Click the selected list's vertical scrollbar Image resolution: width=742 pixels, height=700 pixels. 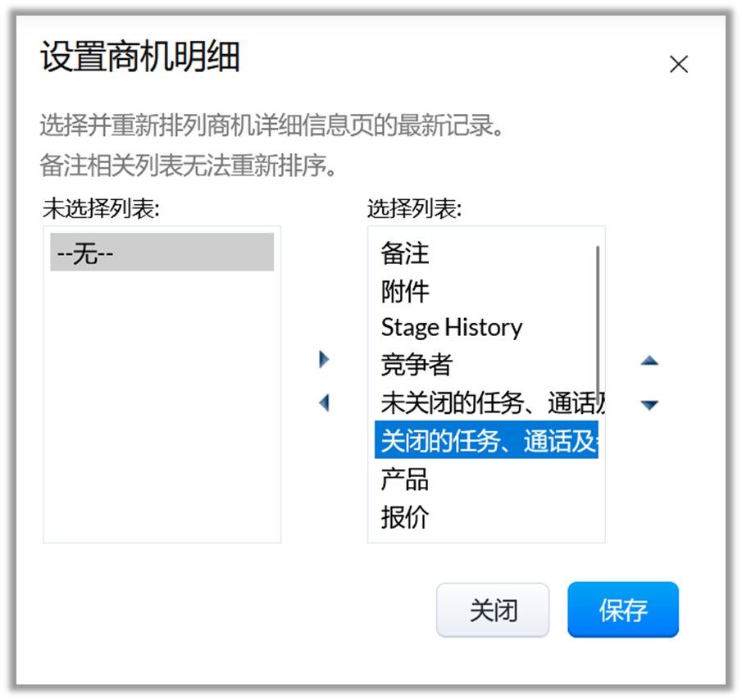598,320
